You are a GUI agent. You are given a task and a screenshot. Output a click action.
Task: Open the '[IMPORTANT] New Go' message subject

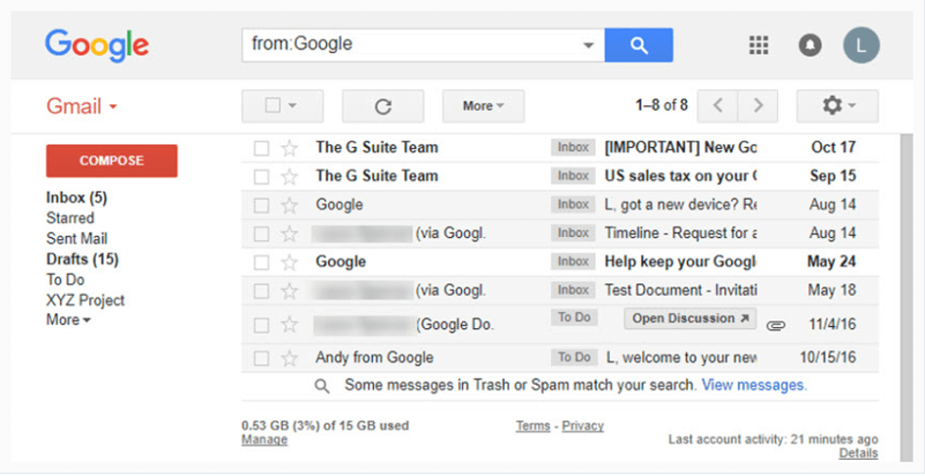pos(681,148)
